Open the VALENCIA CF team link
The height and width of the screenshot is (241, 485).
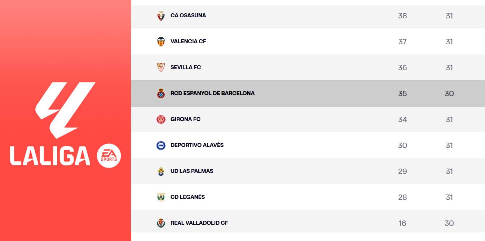coord(188,41)
